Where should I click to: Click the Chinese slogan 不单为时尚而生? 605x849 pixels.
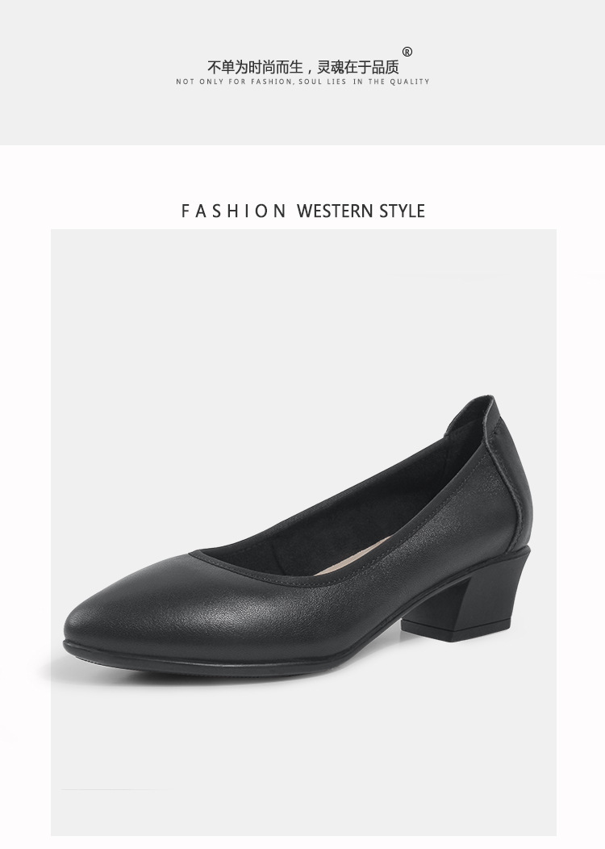255,67
